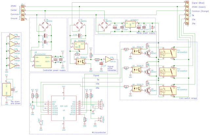Image resolution: width=210 pixels, height=135 pixels.
Task: Click the C1 2.2uF capacitor symbol
Action: coord(80,36)
